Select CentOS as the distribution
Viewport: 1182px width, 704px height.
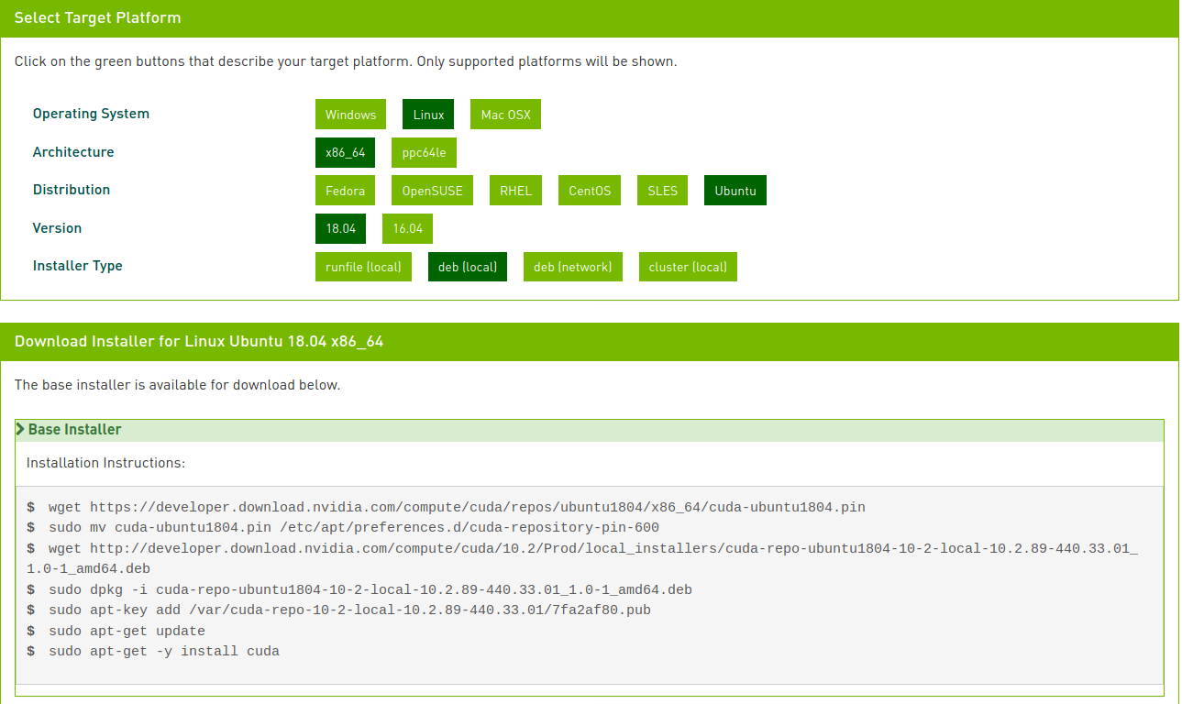pyautogui.click(x=590, y=191)
